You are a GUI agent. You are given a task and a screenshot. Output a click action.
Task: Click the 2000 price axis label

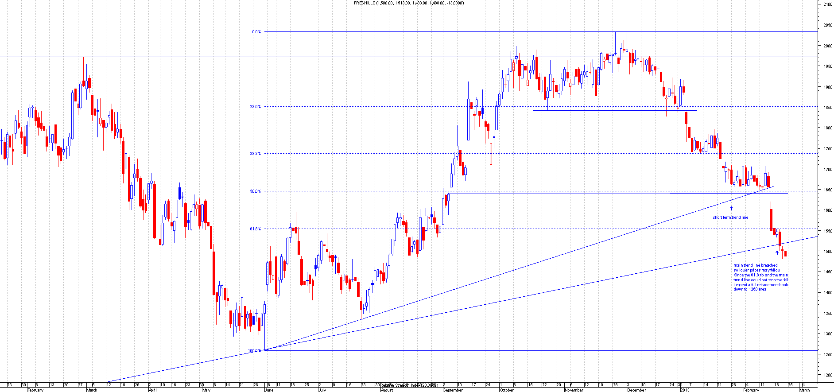(827, 46)
